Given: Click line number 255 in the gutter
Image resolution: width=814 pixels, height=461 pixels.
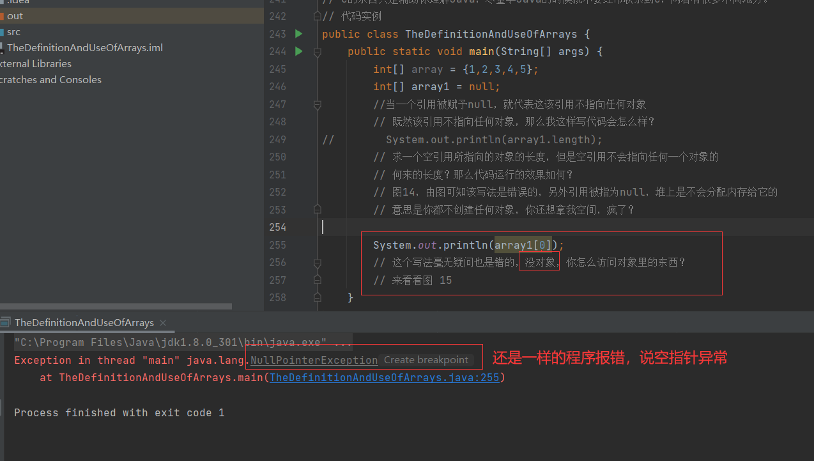Looking at the screenshot, I should click(x=278, y=245).
